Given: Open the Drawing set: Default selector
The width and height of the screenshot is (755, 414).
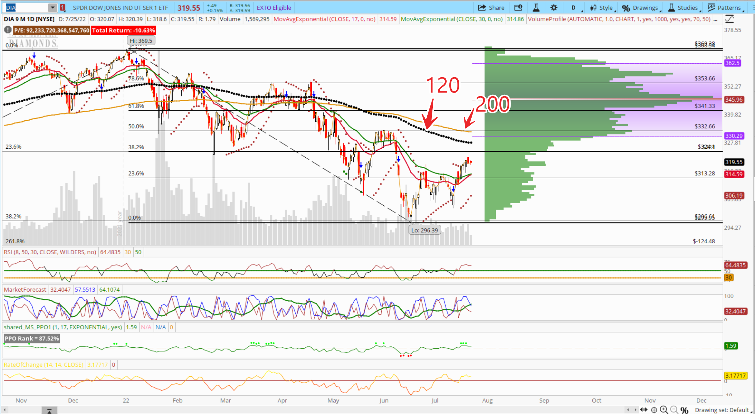Looking at the screenshot, I should pyautogui.click(x=722, y=410).
